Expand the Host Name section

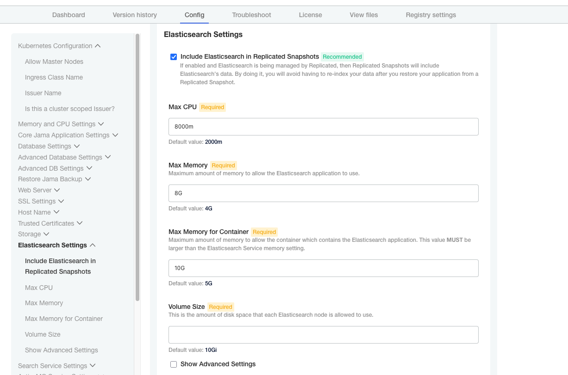[38, 212]
